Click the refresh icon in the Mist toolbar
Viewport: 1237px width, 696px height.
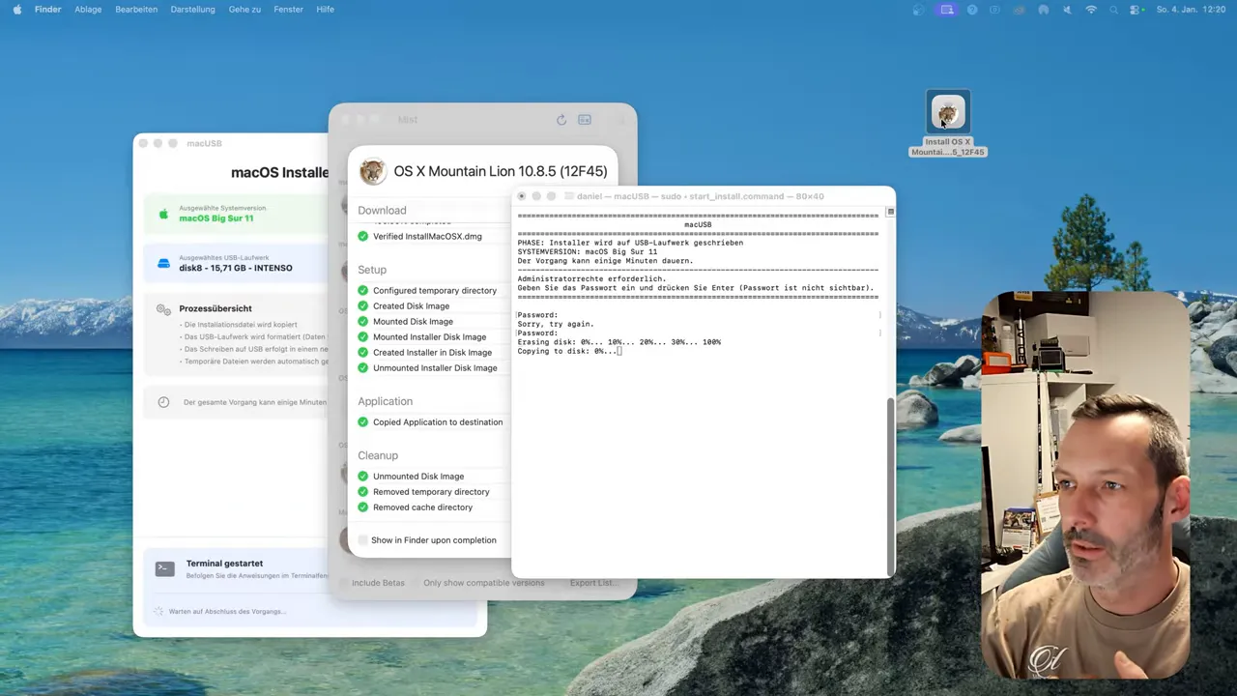[561, 119]
